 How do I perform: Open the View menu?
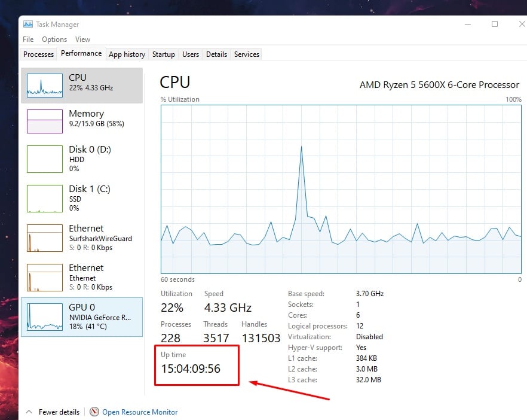(x=82, y=39)
